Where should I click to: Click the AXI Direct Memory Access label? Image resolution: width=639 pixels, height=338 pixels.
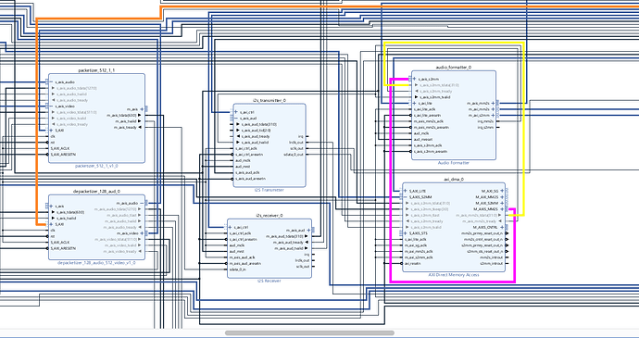coord(454,275)
